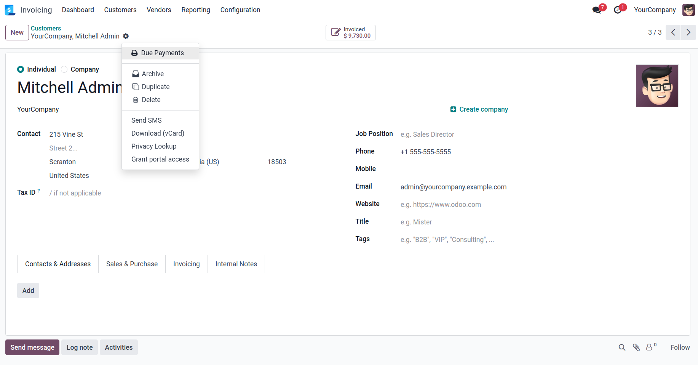The height and width of the screenshot is (365, 698).
Task: Show followers using the person icon
Action: tap(650, 347)
